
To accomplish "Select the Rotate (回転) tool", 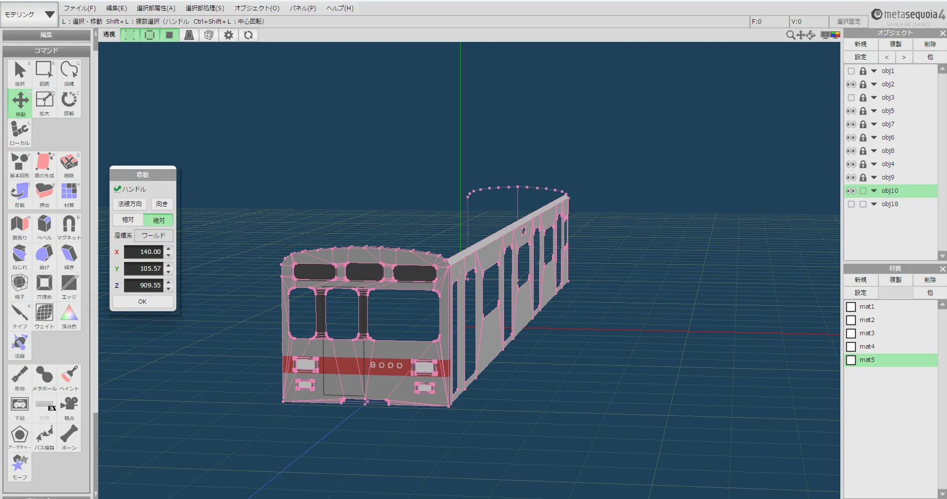I will pyautogui.click(x=69, y=103).
